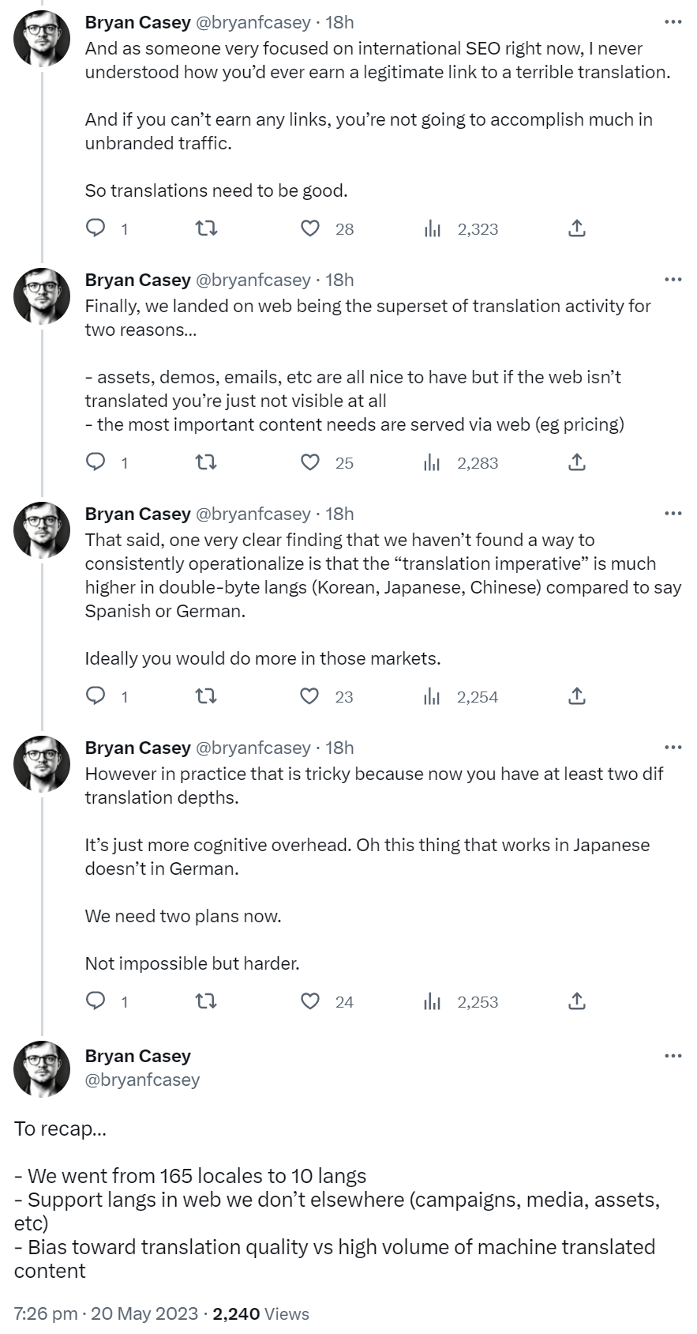Reply to the double-byte langs tweet
This screenshot has height=1334, width=697.
96,696
